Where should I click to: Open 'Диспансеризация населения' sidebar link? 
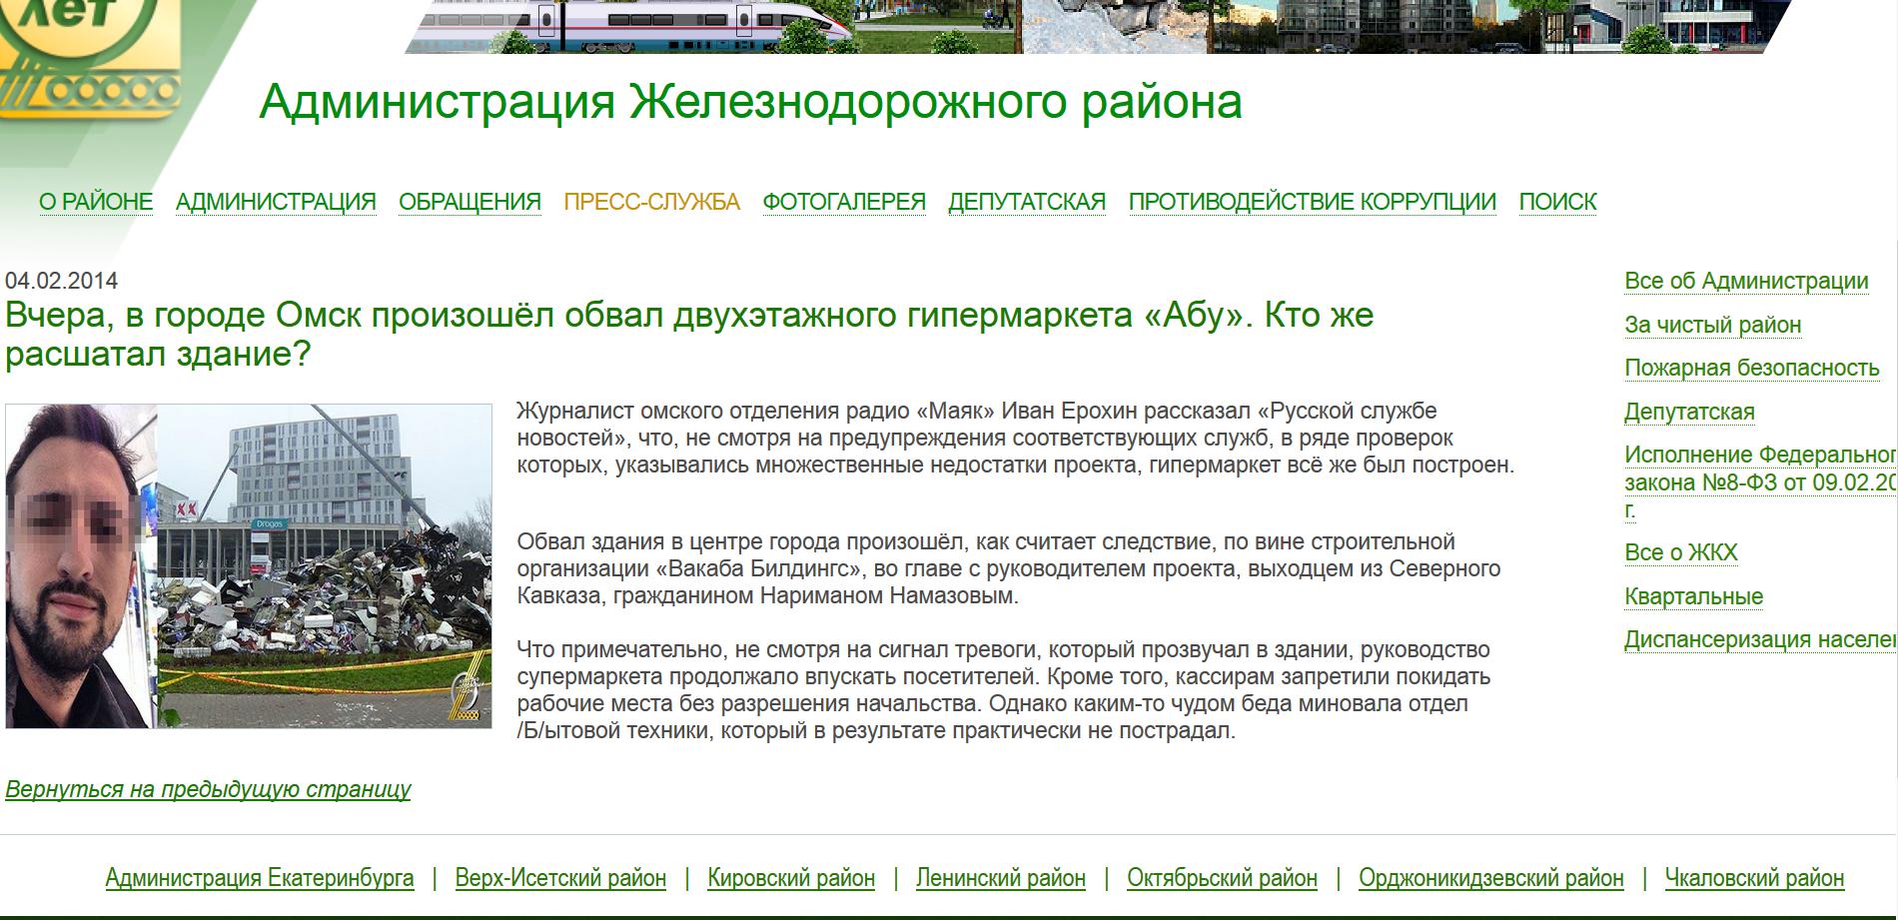(x=1761, y=639)
